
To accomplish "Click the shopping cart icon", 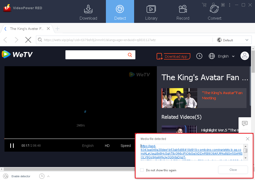I will point(204,5).
